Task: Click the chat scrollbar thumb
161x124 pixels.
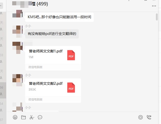Action: [157, 17]
